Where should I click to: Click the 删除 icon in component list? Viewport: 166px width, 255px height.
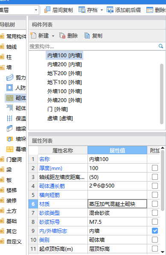pyautogui.click(x=62, y=35)
